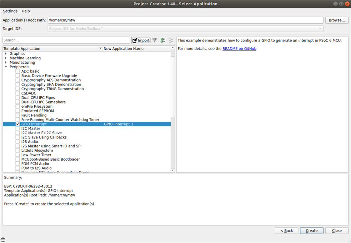Check the emFile Filesystem checkbox

[x=17, y=106]
